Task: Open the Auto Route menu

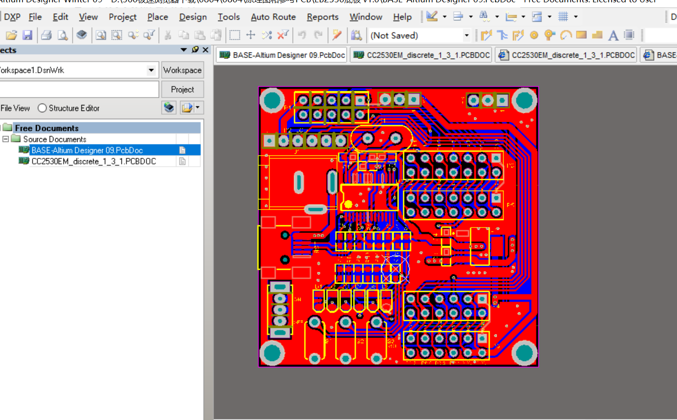Action: 273,17
